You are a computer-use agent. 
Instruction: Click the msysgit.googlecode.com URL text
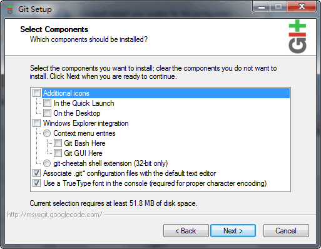pyautogui.click(x=54, y=215)
